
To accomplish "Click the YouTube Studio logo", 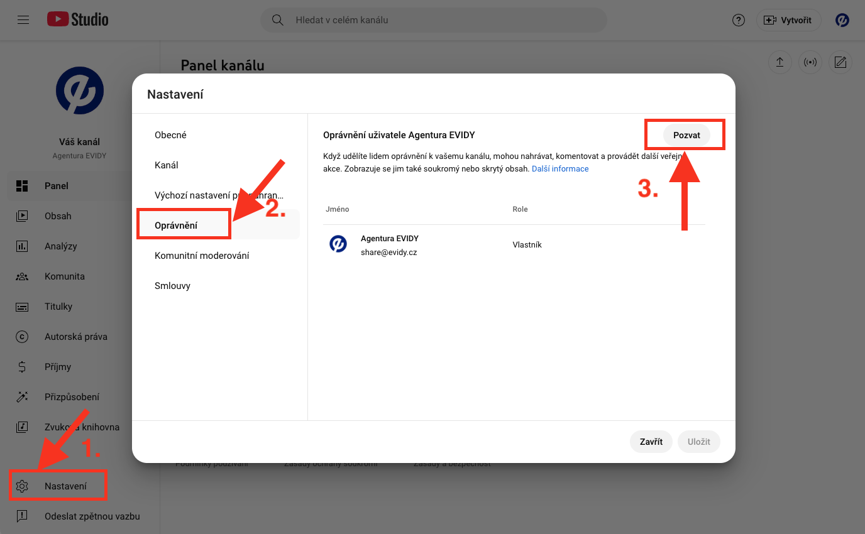I will [78, 20].
